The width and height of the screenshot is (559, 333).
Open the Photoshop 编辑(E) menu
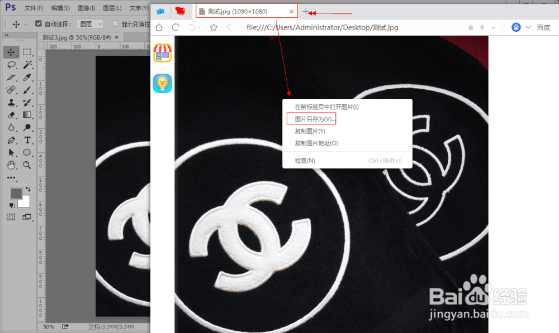60,8
